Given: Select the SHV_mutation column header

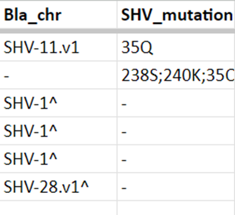Looking at the screenshot, I should coord(176,15).
